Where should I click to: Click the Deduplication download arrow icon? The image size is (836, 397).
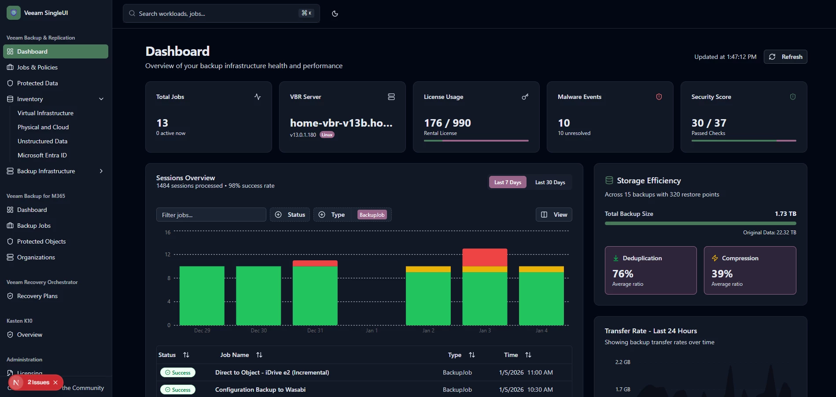[x=616, y=258]
